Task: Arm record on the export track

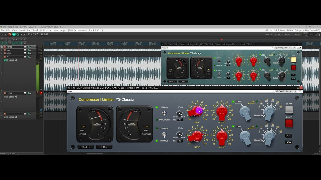Action: [x=5, y=50]
